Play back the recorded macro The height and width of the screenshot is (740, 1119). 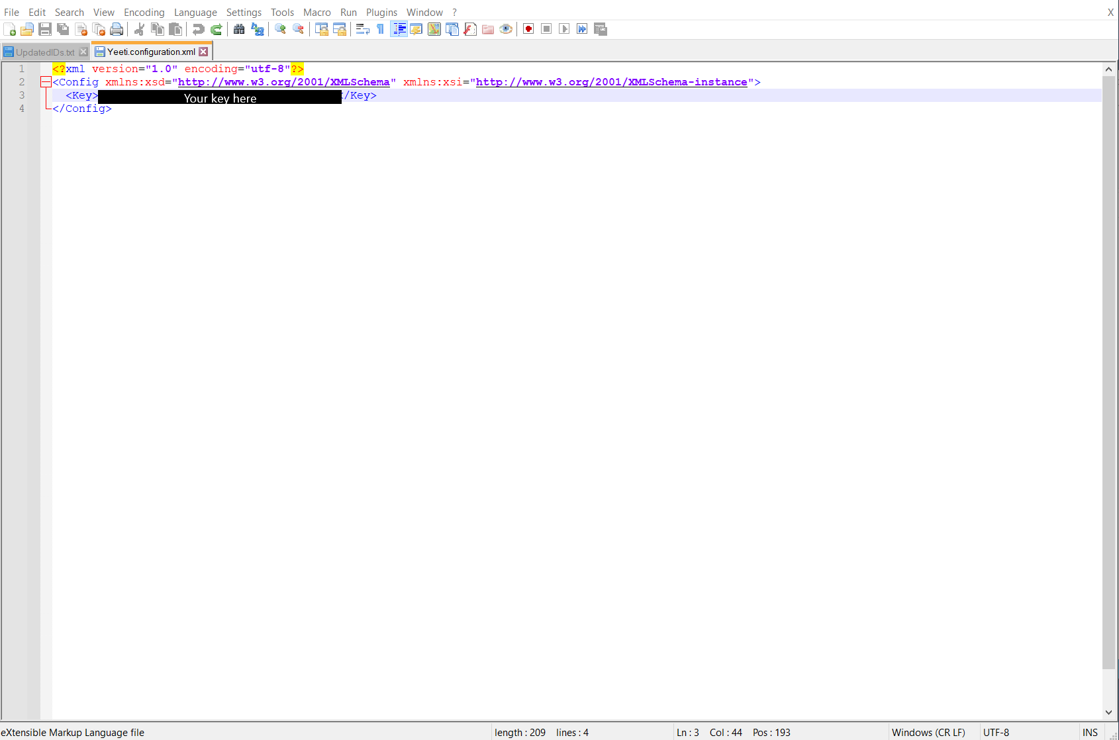[x=564, y=29]
